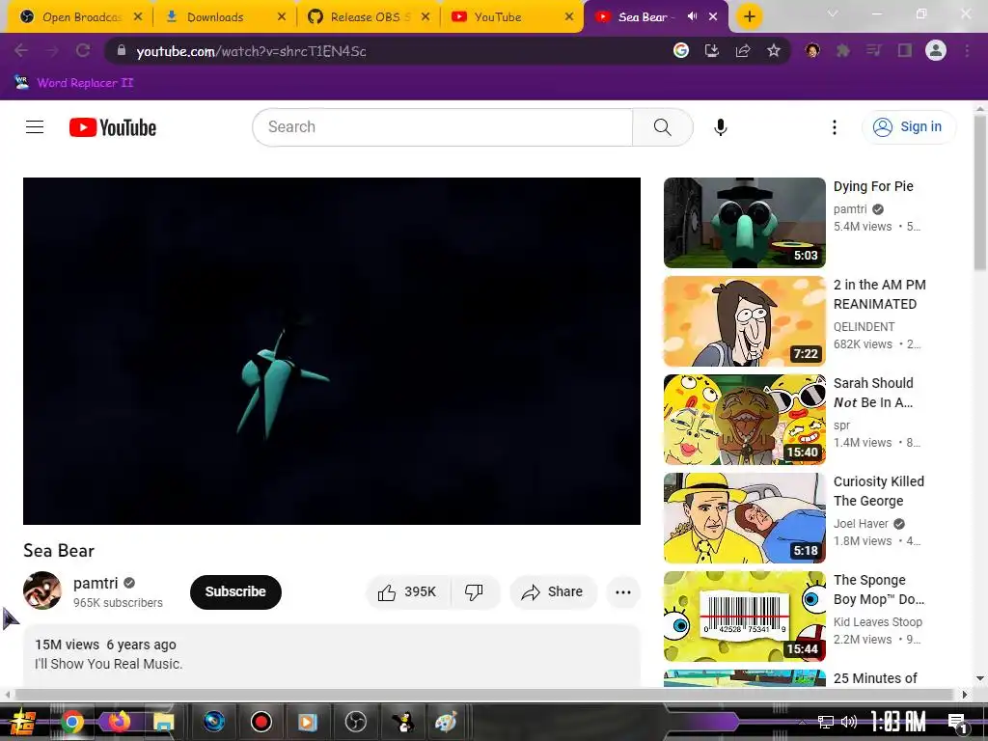The width and height of the screenshot is (988, 741).
Task: Open Chrome three-dot menu
Action: [x=967, y=50]
